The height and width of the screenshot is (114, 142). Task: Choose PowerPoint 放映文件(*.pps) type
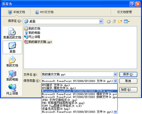80,97
